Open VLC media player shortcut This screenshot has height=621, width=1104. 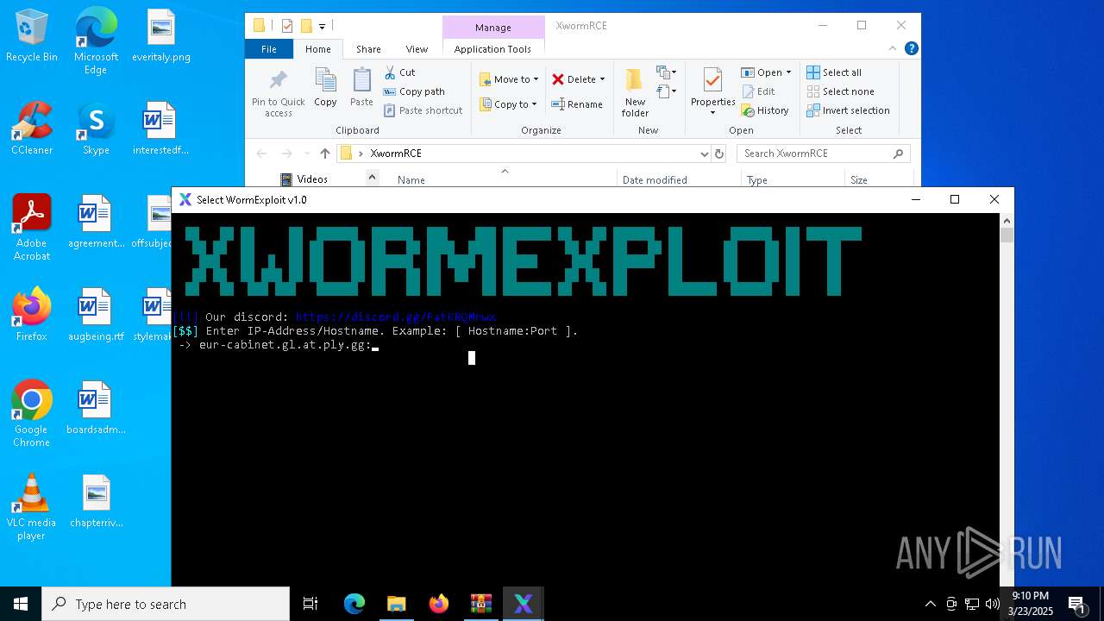click(x=32, y=507)
